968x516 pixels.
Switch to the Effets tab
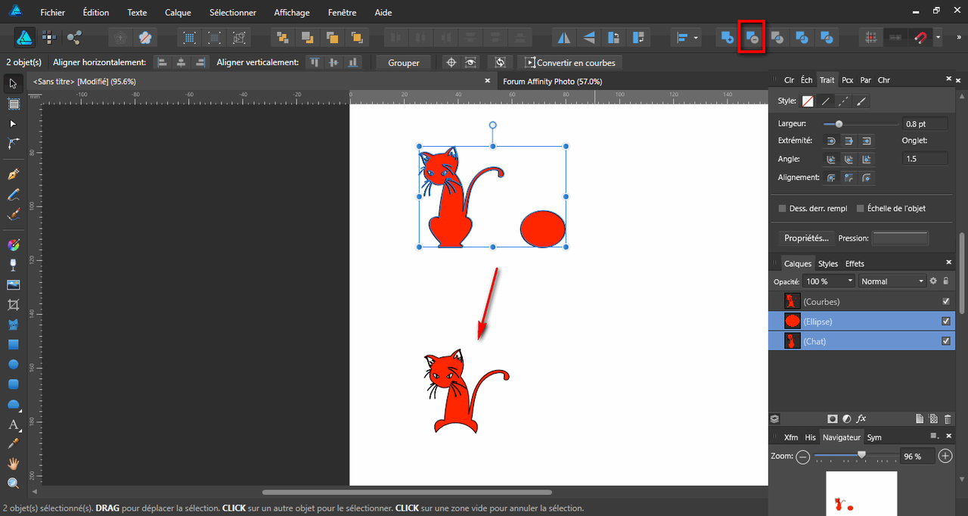point(855,263)
